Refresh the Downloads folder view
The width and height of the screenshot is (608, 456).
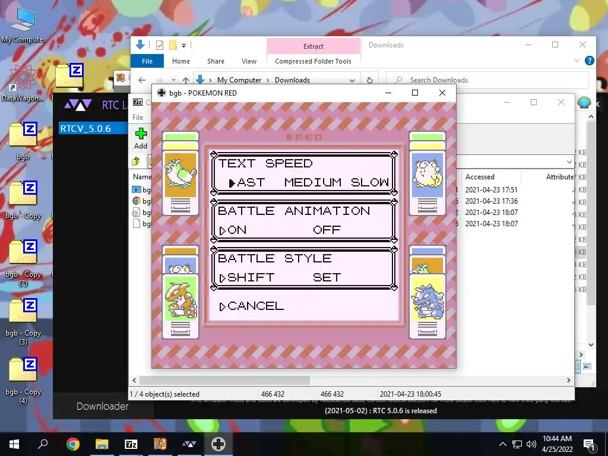pyautogui.click(x=369, y=80)
